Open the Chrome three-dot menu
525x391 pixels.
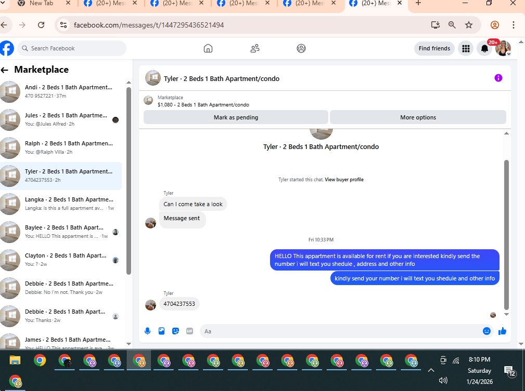coord(513,25)
